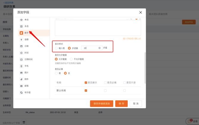Choose the 时间 clock field icon
This screenshot has height=125, width=199.
click(21, 53)
